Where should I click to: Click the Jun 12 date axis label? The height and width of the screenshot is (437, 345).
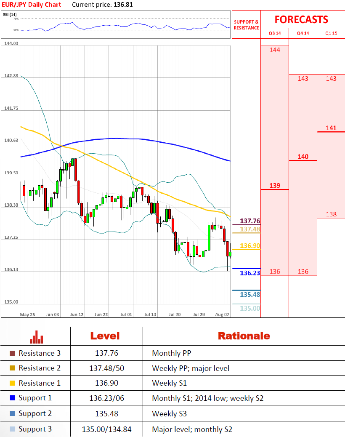click(x=77, y=314)
